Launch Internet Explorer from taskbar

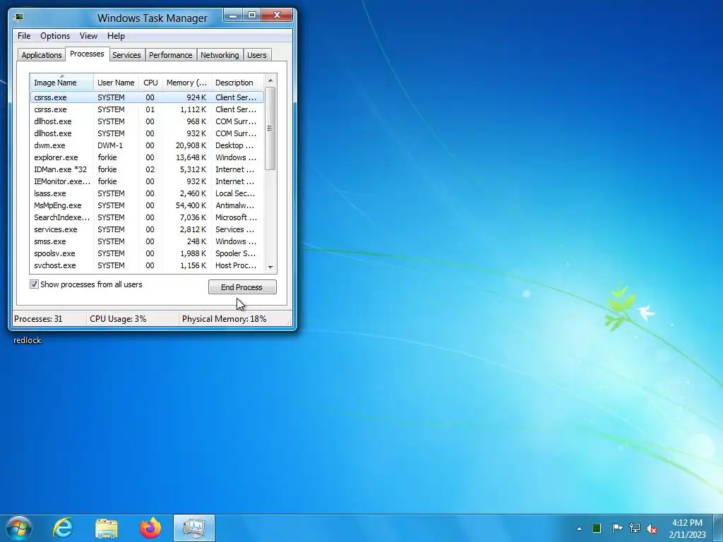pos(63,528)
